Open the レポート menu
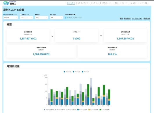 96,3
